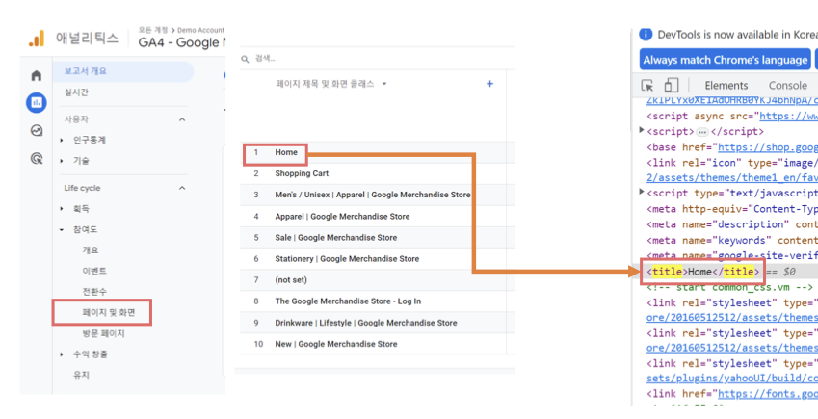Select meta http-equiv Content-Type line

732,209
